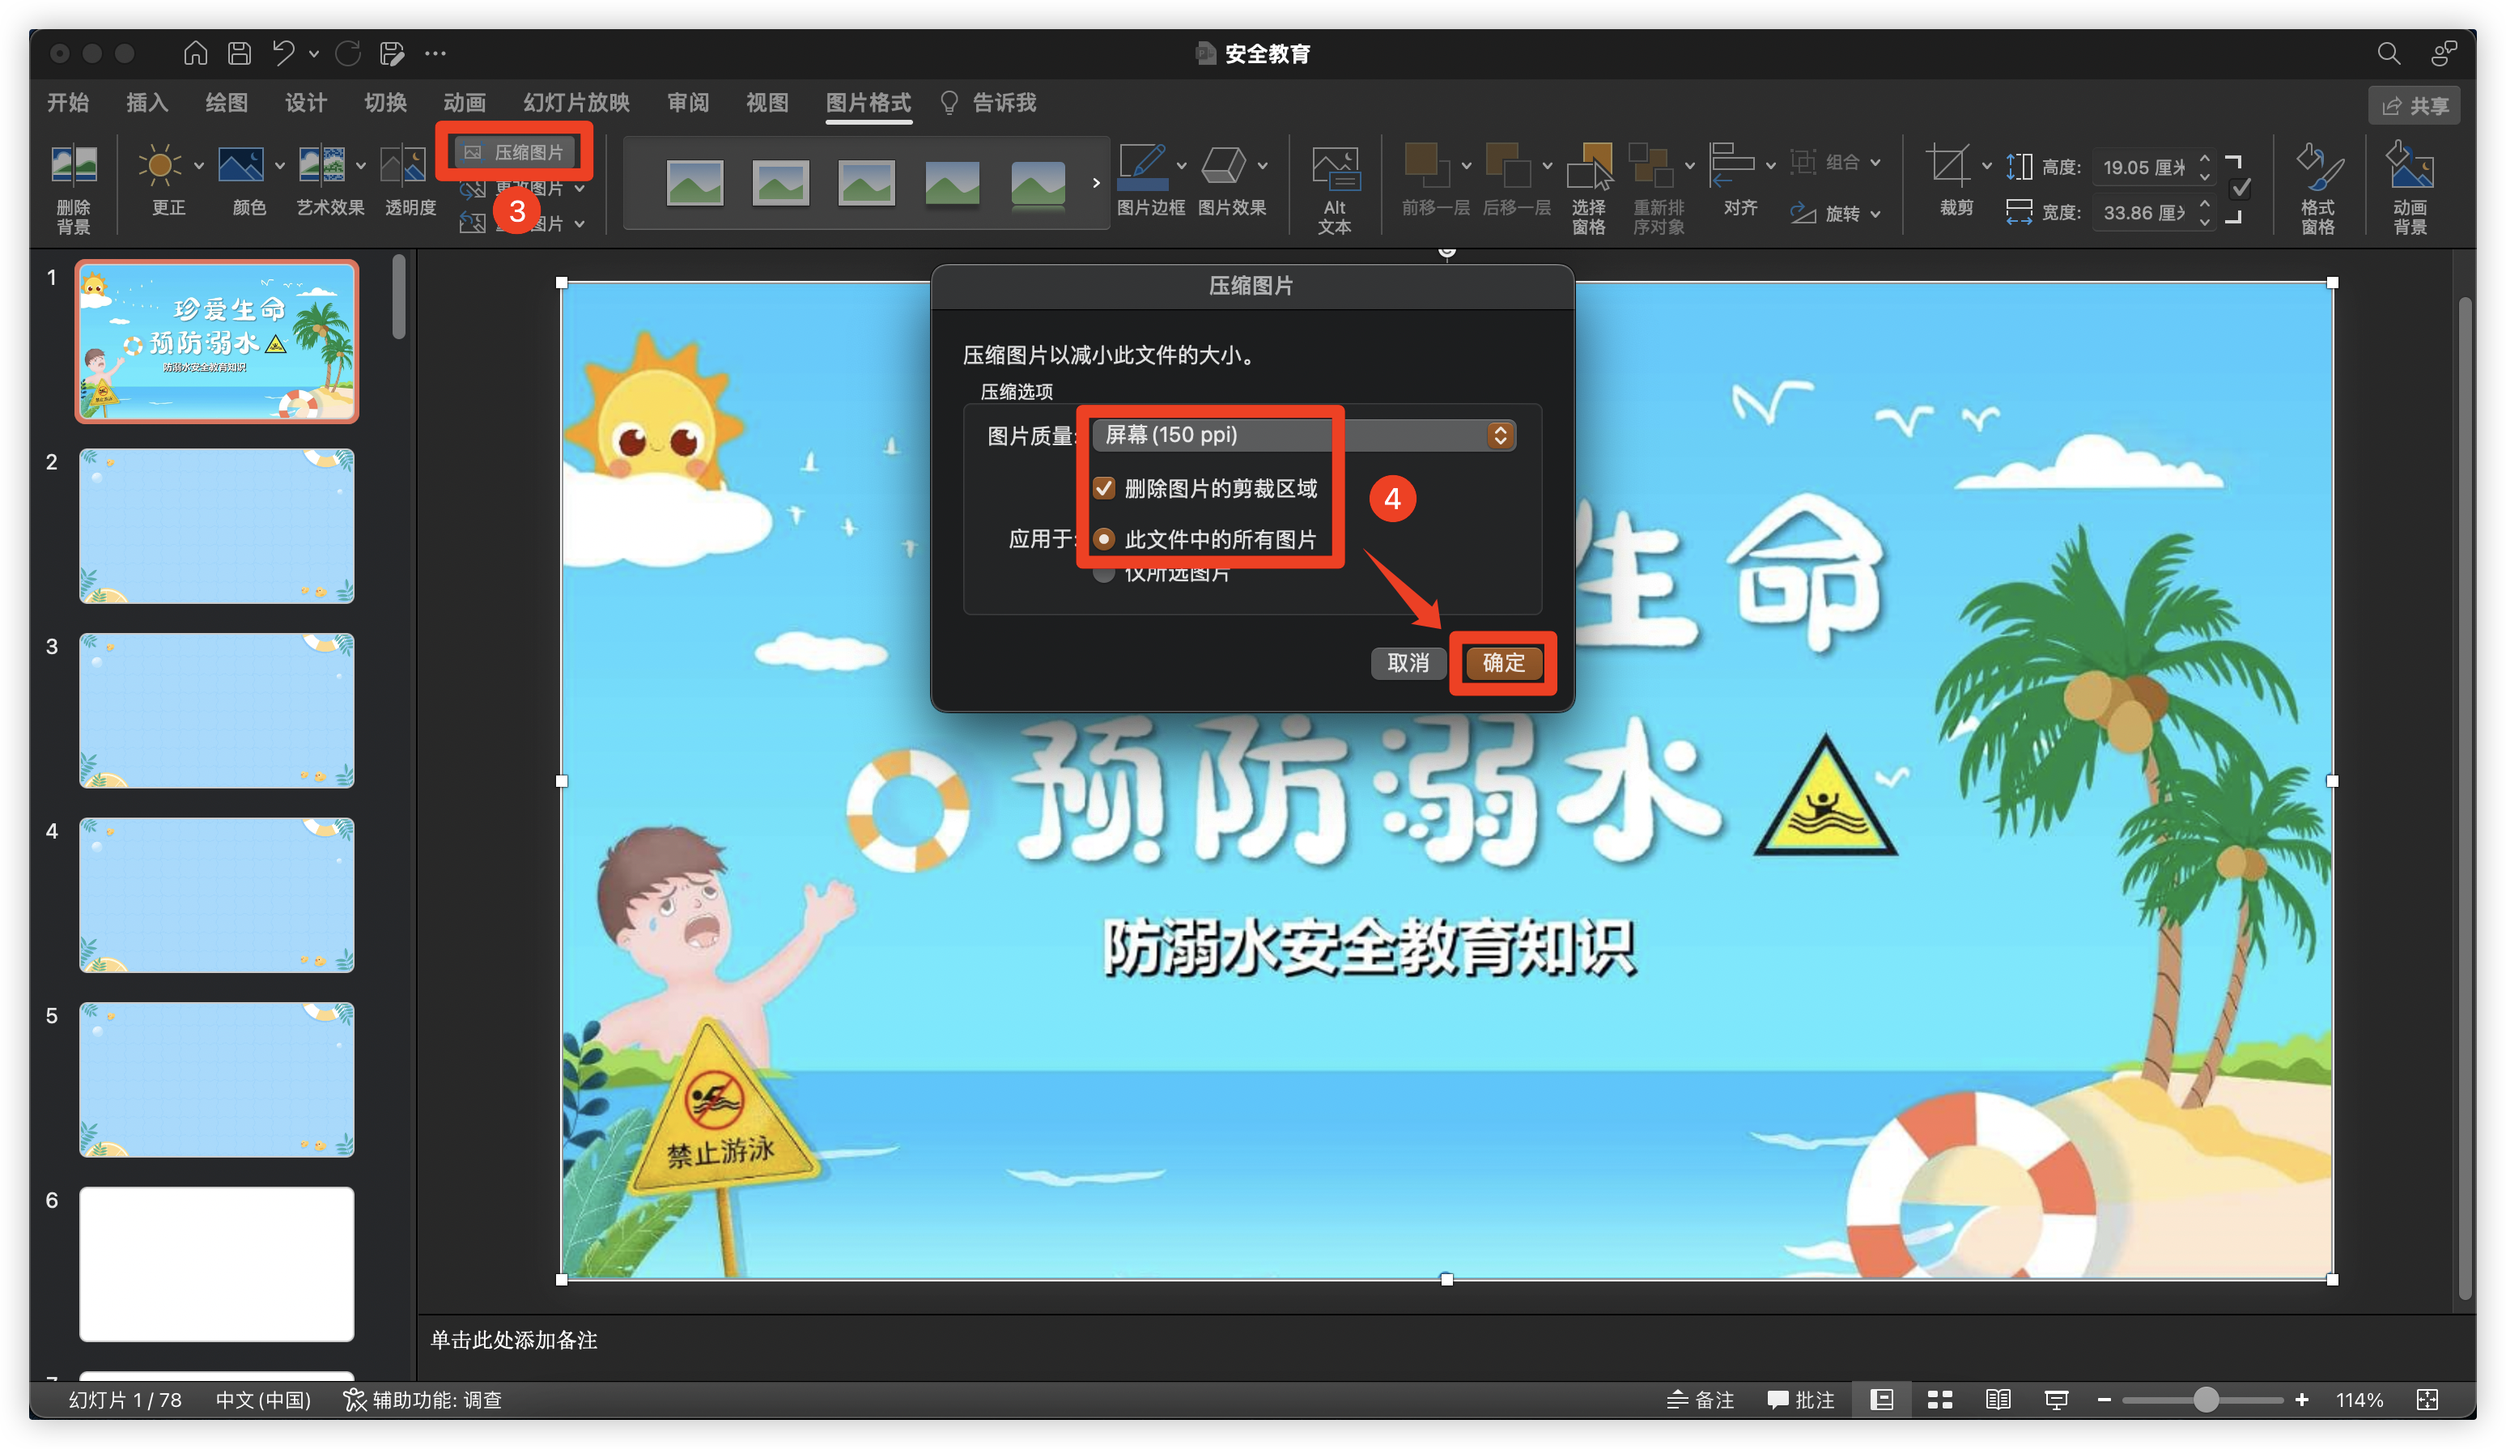Select 仅所选图片 radio option

pos(1104,574)
